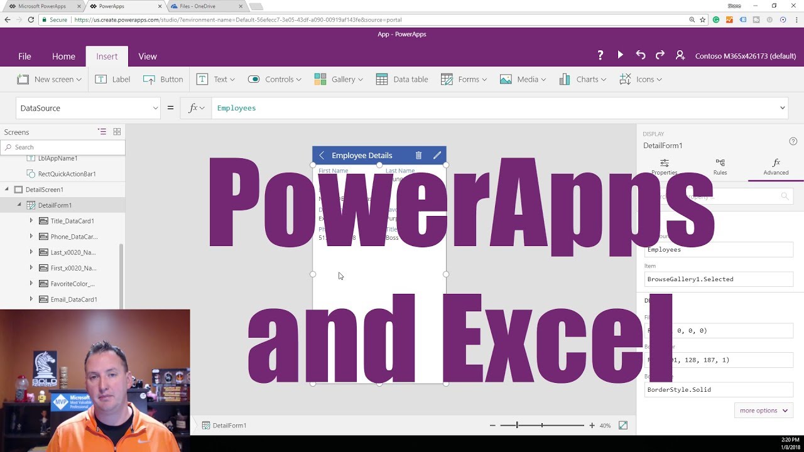Screen dimensions: 804x452
Task: Collapse the DetailForm1 node
Action: [x=19, y=205]
